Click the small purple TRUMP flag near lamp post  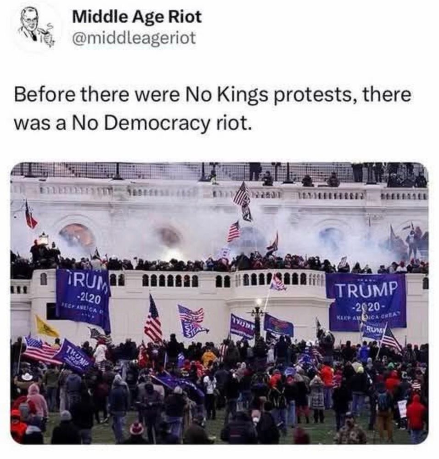(x=243, y=326)
